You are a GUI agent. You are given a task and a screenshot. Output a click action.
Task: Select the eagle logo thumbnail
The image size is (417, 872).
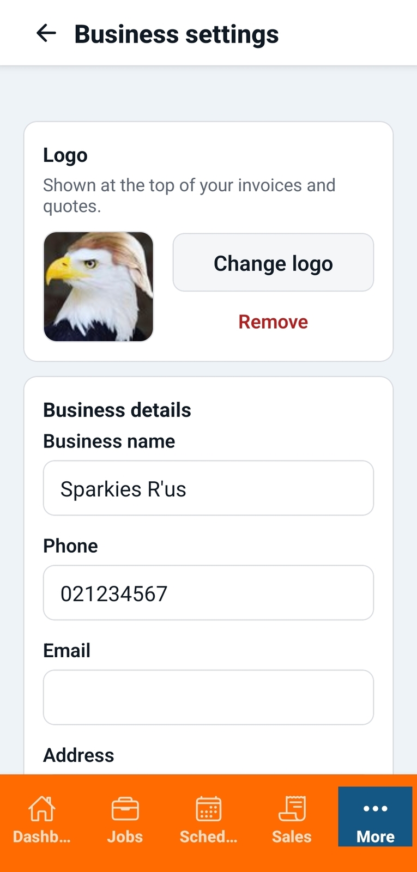98,287
